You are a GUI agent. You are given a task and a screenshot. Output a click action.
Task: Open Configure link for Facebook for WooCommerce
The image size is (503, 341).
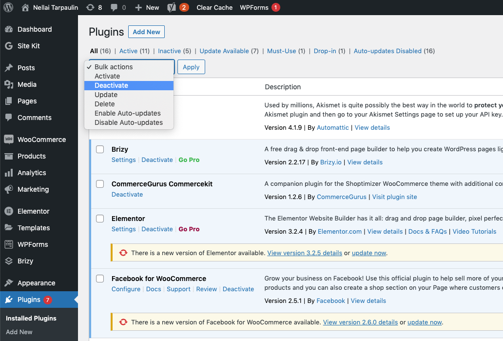(x=126, y=289)
